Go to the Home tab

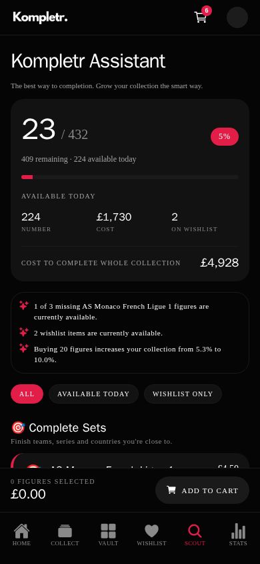coord(21,535)
